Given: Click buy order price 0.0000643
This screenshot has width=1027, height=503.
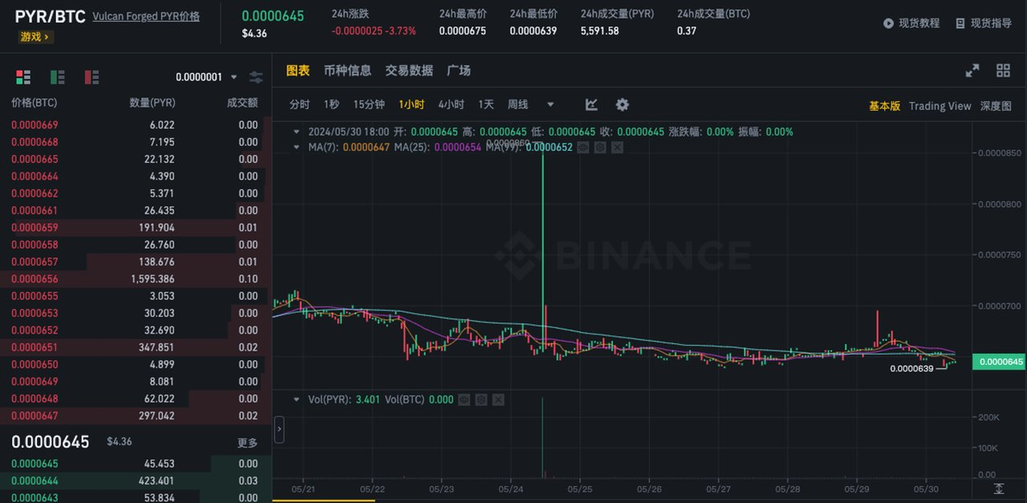Looking at the screenshot, I should pyautogui.click(x=35, y=498).
